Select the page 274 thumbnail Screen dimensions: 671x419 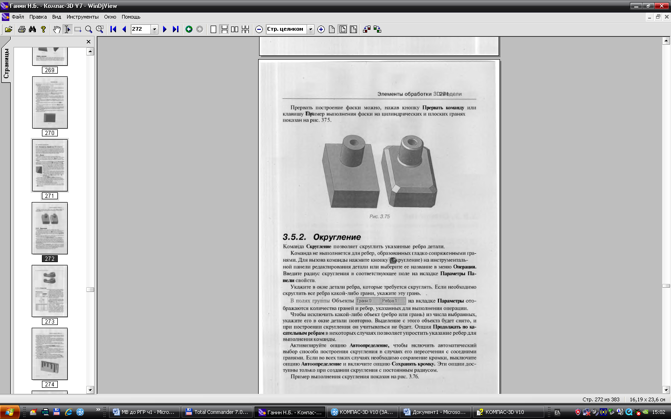50,354
